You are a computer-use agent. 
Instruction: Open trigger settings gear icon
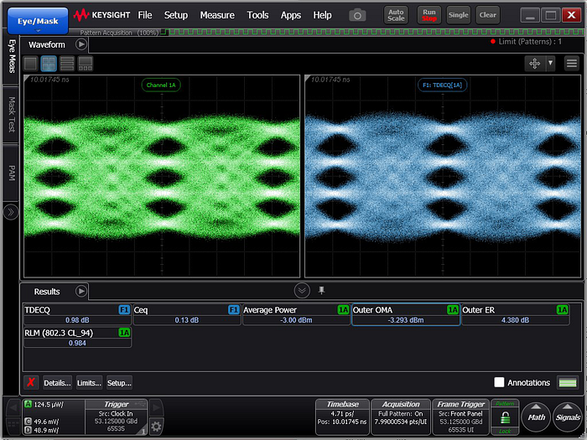click(156, 426)
